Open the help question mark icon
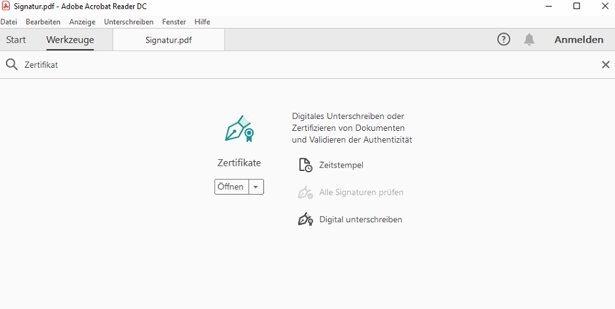The height and width of the screenshot is (309, 615). coord(504,39)
